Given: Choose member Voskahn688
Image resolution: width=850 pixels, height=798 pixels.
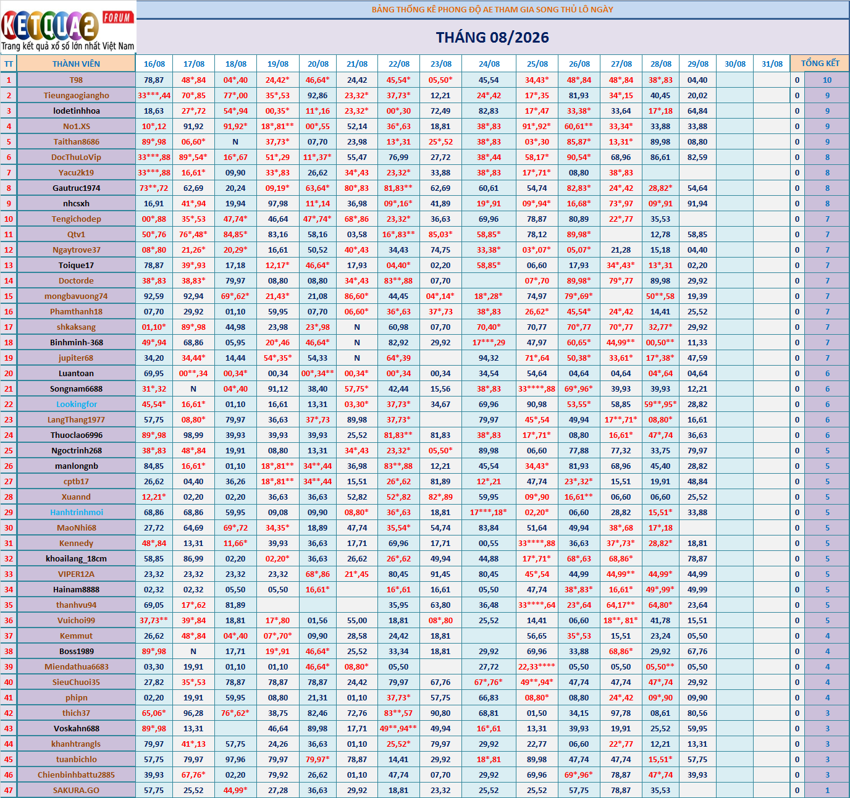Looking at the screenshot, I should [x=76, y=728].
